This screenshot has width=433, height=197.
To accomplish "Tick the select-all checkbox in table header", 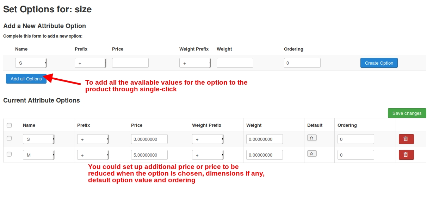I will (x=9, y=125).
